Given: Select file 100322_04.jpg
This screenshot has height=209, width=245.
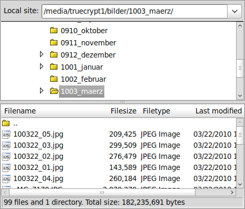Looking at the screenshot, I should 38,179.
